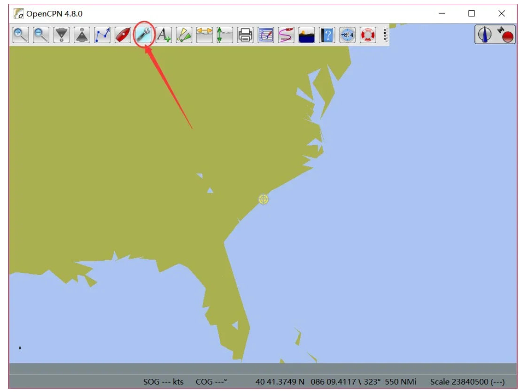Drop a Man Overboard lifebuoy mark
Screen dimensions: 528x392
pyautogui.click(x=368, y=35)
